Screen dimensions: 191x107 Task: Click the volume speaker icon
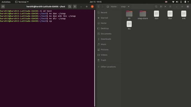177,2
